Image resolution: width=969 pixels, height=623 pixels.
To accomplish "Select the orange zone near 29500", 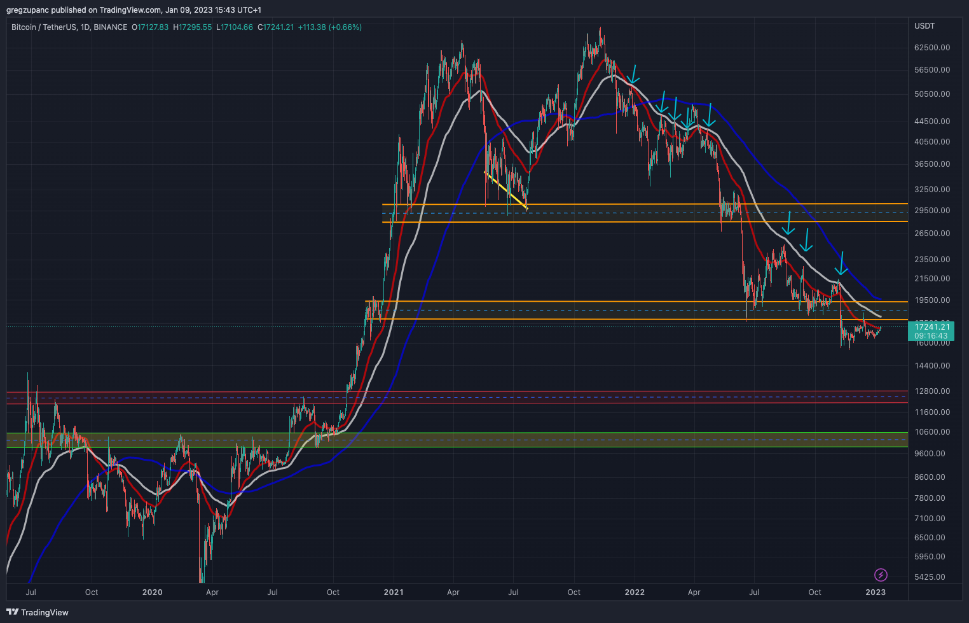I will point(636,213).
